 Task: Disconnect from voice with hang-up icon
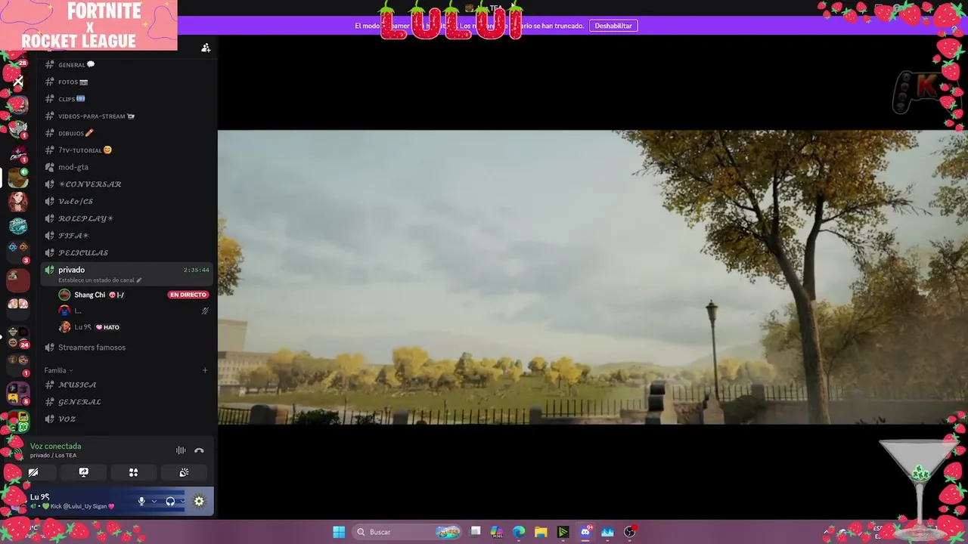[x=199, y=450]
